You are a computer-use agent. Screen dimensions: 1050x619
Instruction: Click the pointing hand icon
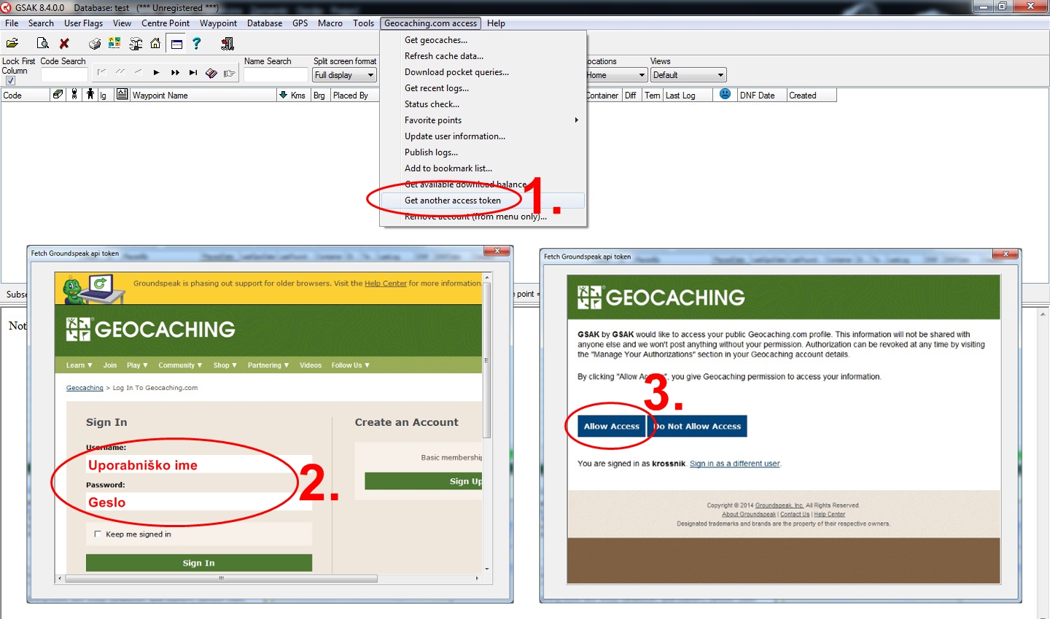230,74
